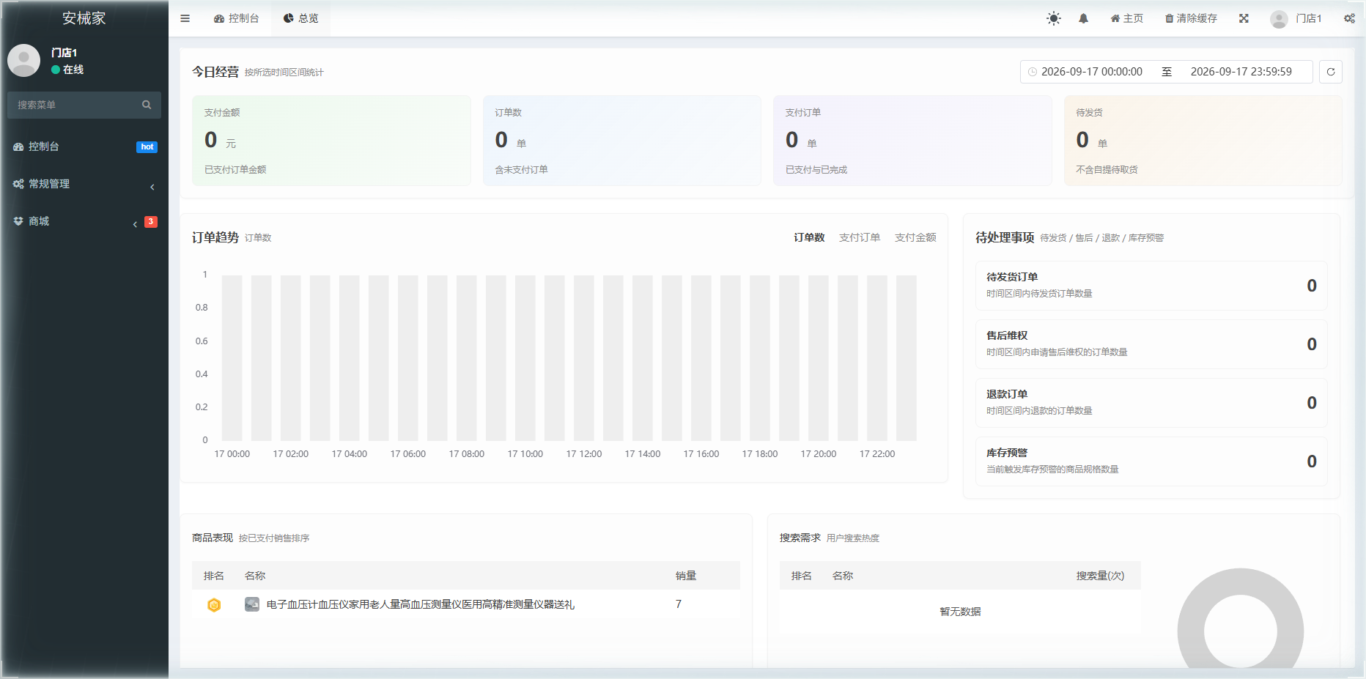Click the gold rank medal icon
This screenshot has height=679, width=1366.
[214, 605]
